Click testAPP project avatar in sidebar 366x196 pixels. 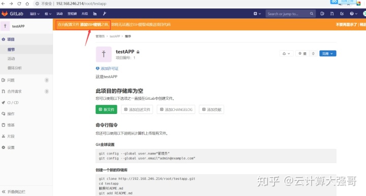pyautogui.click(x=5, y=26)
